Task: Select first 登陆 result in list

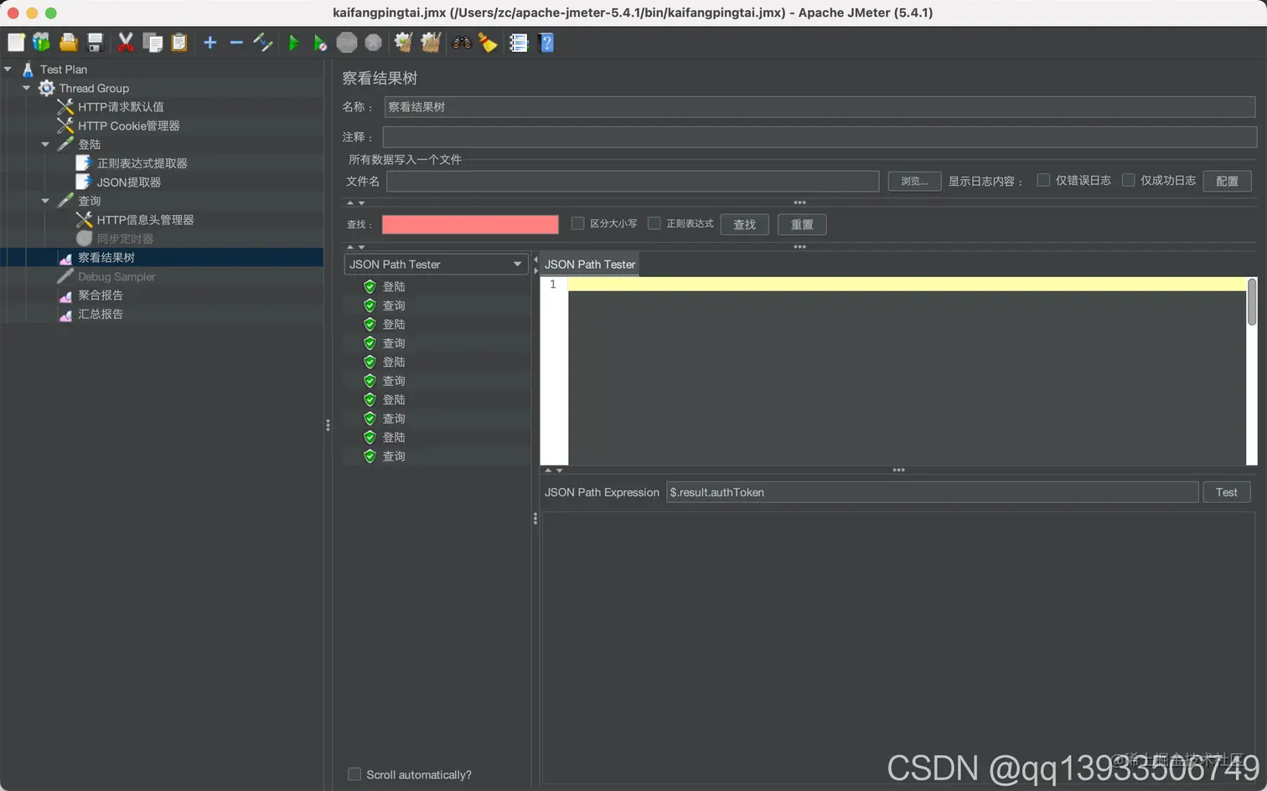Action: (x=394, y=286)
